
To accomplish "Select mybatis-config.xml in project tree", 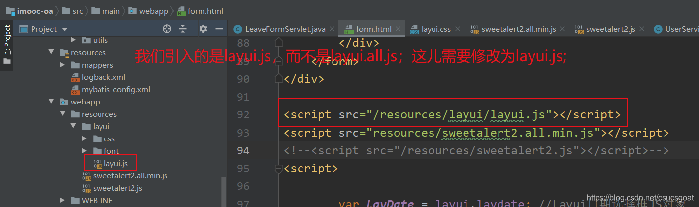I will point(116,89).
